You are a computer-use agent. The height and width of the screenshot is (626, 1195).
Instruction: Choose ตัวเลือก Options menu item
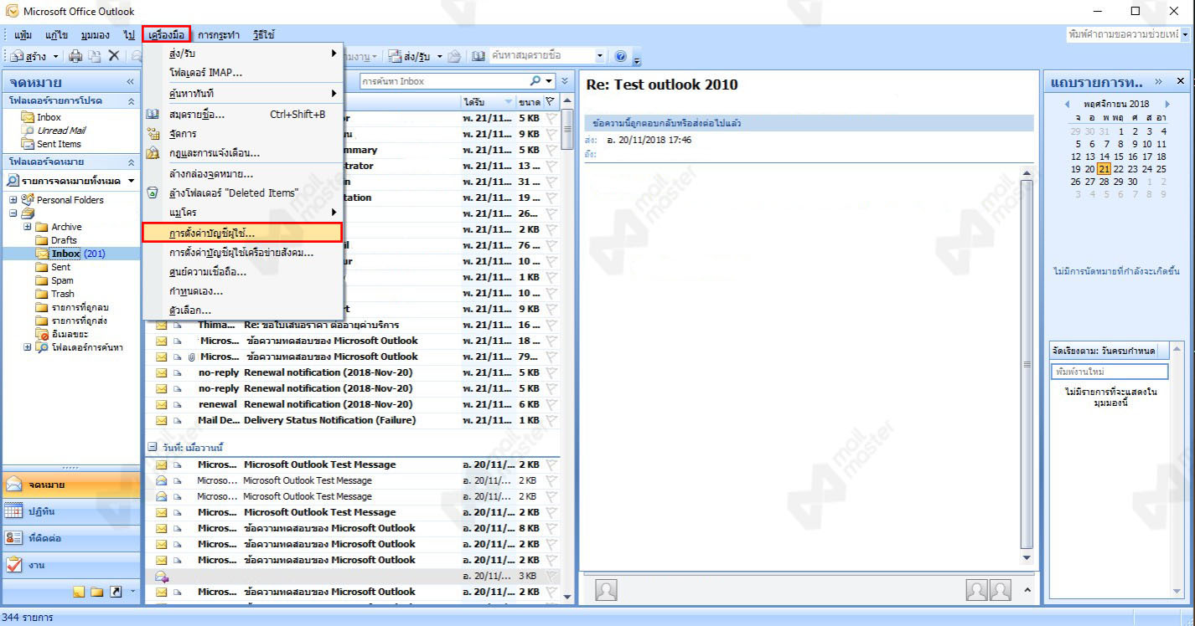(242, 310)
